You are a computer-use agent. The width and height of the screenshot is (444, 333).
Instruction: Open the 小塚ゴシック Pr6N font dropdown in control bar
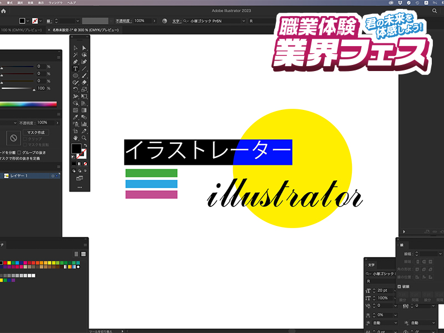tap(244, 21)
